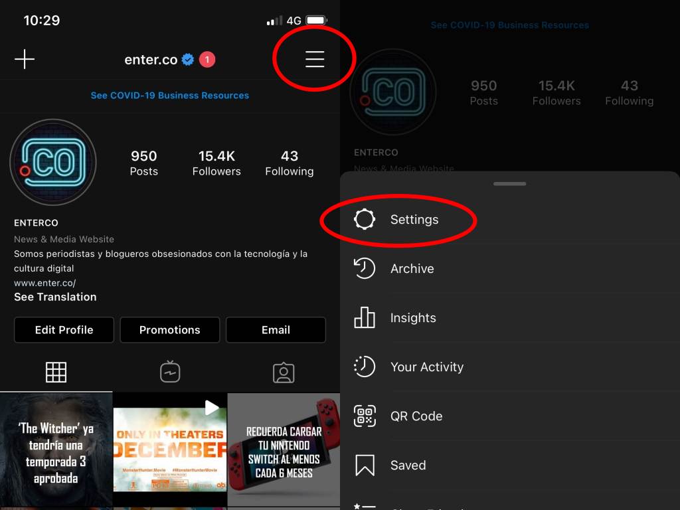Switch to the grid posts tab
The width and height of the screenshot is (680, 510).
tap(56, 372)
